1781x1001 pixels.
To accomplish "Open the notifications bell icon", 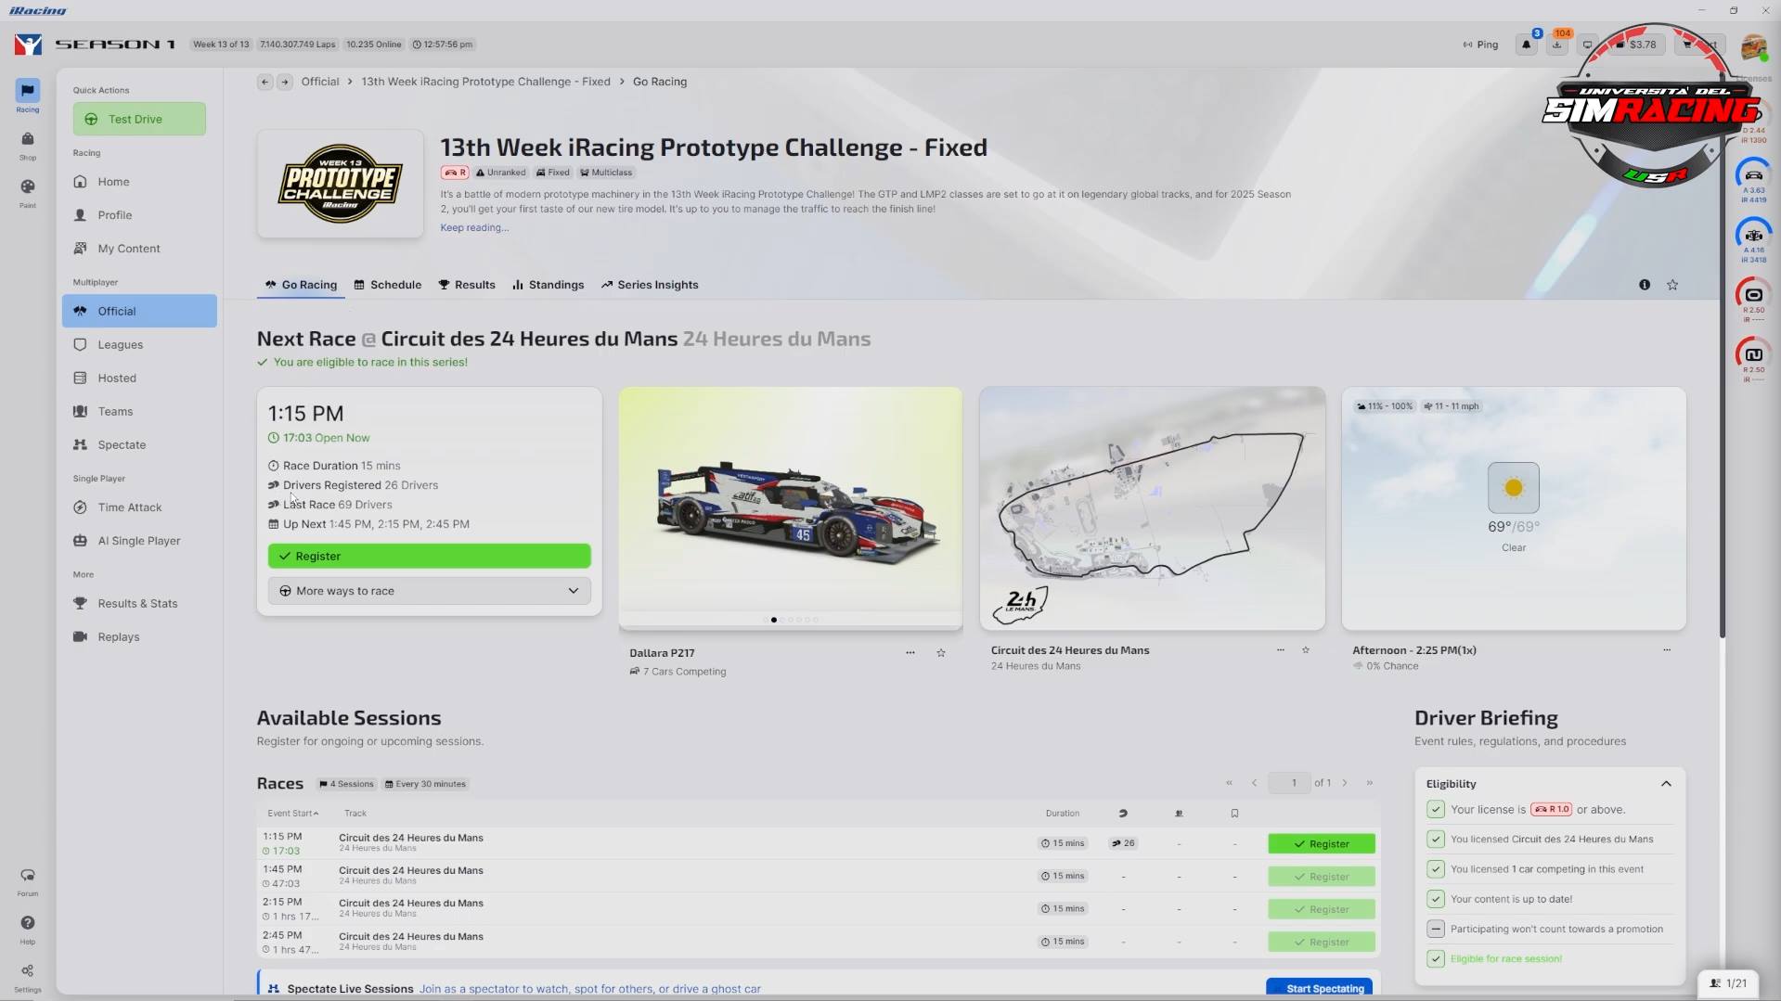I will pos(1526,45).
